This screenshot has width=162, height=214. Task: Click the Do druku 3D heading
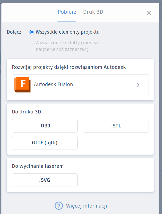26,112
